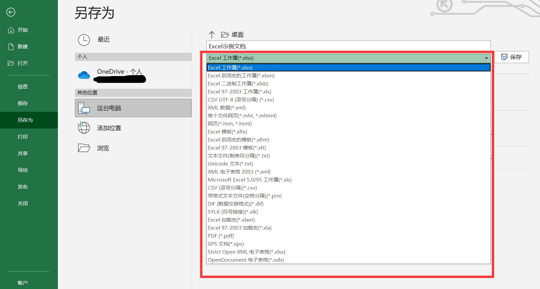Image resolution: width=540 pixels, height=289 pixels.
Task: Choose 文本文件(制表符分隔)(*.txt)
Action: (348, 156)
